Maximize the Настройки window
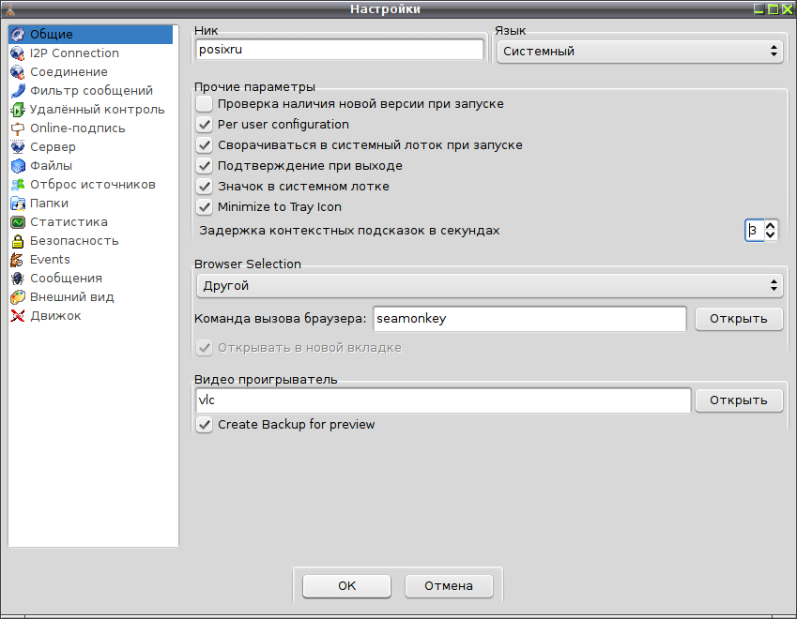Viewport: 797px width, 619px height. pos(774,9)
